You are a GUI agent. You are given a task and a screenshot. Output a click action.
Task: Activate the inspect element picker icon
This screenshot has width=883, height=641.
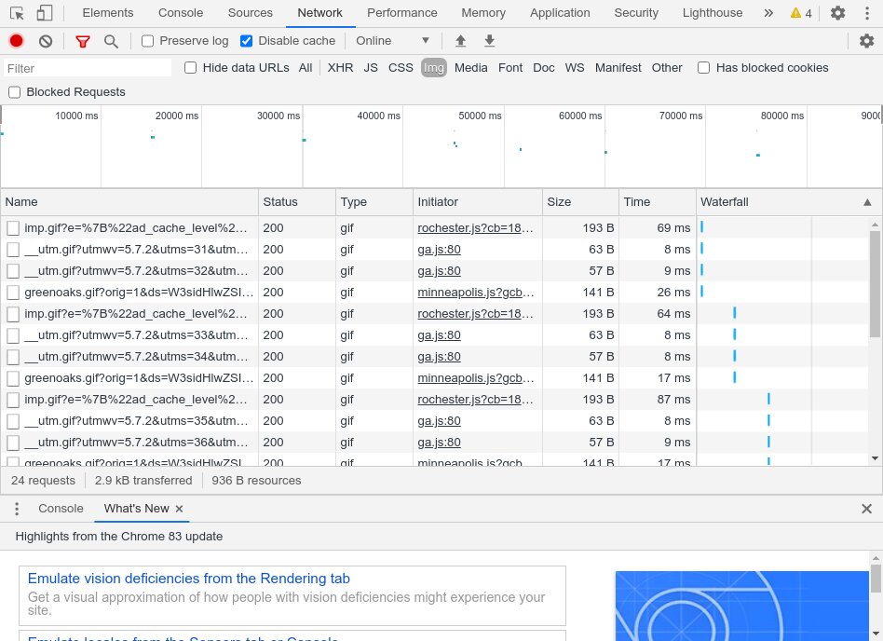[x=17, y=13]
